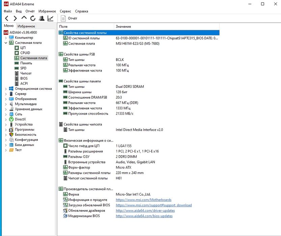Navigate up one level using the up arrow

[24, 18]
